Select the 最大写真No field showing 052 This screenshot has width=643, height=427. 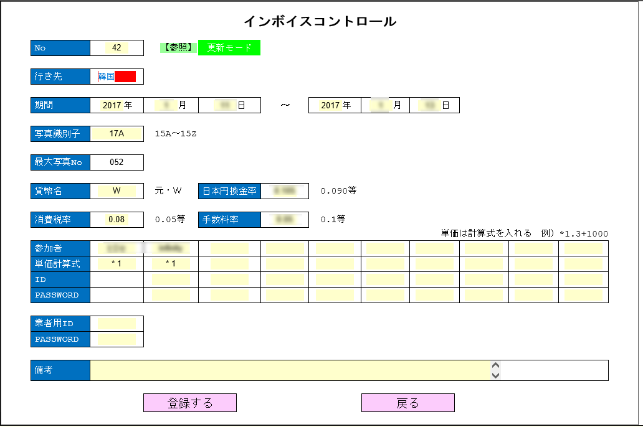pyautogui.click(x=117, y=162)
